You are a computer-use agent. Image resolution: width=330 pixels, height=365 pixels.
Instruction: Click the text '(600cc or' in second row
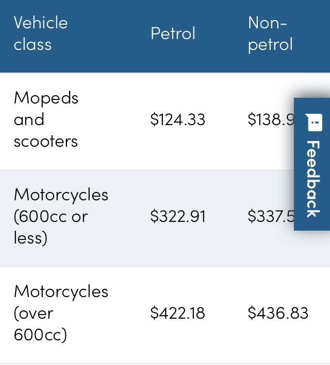coord(51,217)
